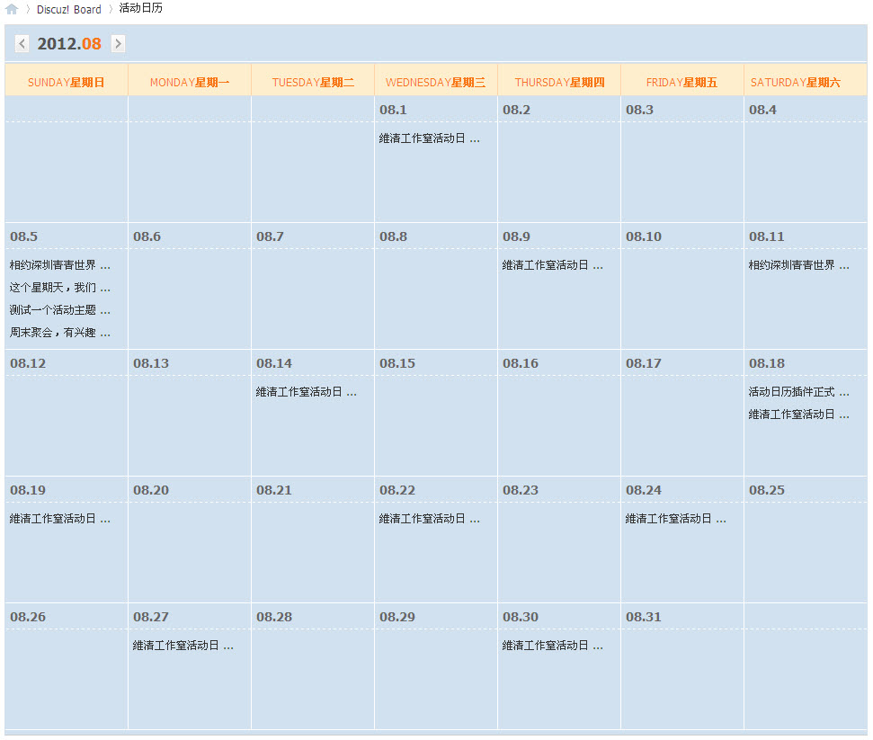The height and width of the screenshot is (740, 873).
Task: Click the 2012.08 month title
Action: click(69, 43)
